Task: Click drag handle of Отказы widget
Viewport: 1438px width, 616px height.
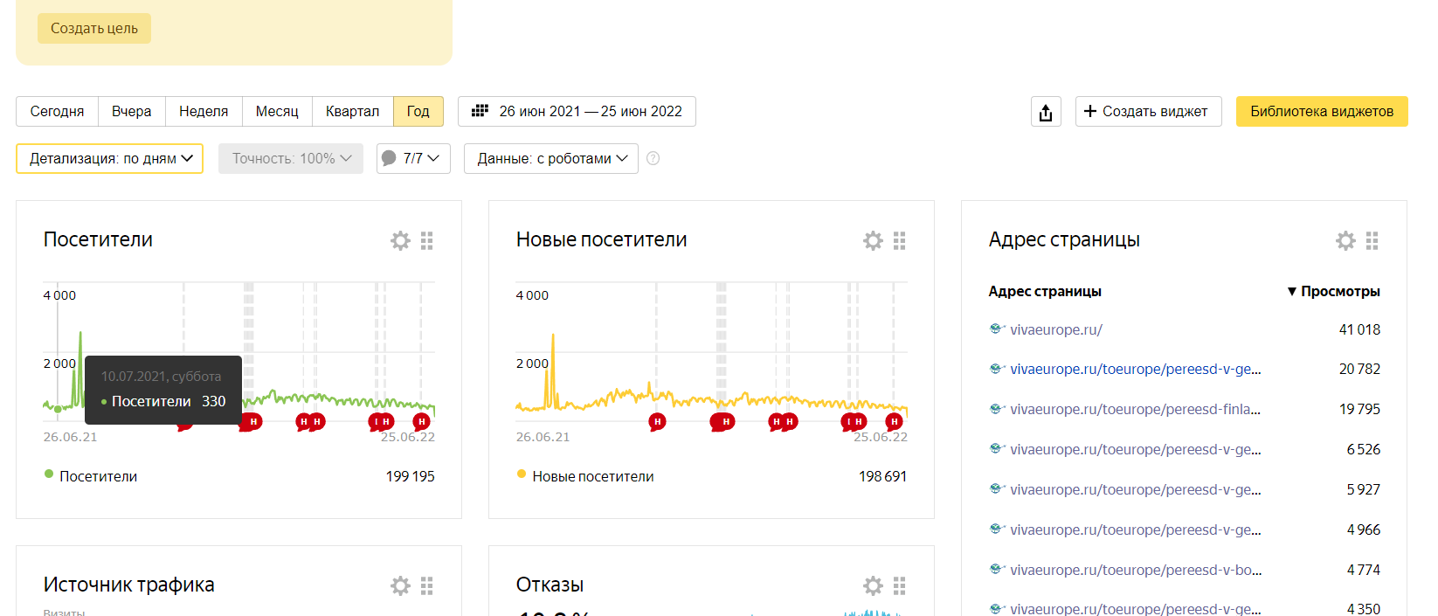Action: (900, 585)
